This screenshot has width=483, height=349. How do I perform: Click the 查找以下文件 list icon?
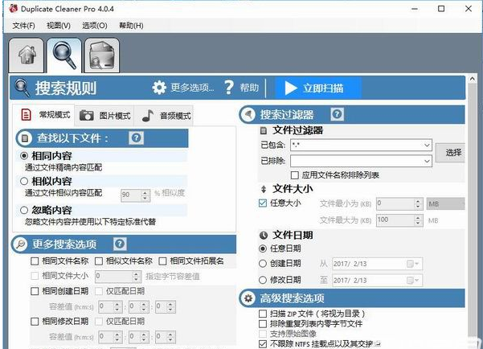pyautogui.click(x=25, y=138)
